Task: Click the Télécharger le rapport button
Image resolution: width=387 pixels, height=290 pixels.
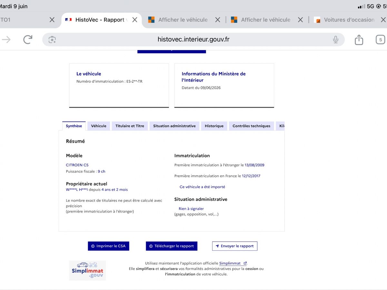Action: point(172,246)
